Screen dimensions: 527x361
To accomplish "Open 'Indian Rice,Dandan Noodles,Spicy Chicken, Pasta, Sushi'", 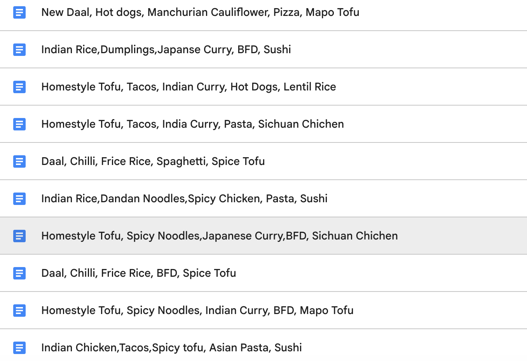I will tap(184, 199).
